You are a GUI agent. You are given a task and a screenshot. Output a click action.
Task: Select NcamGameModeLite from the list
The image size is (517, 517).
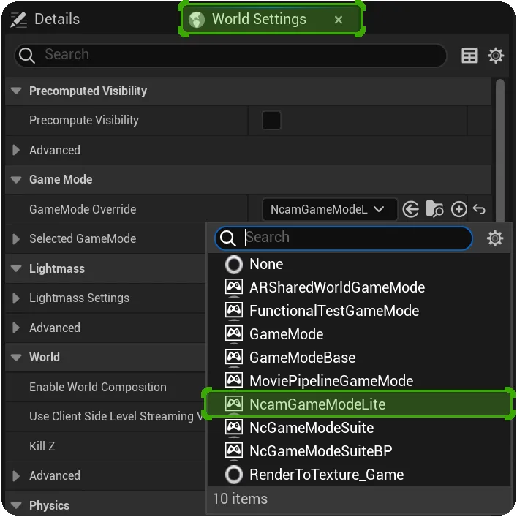(x=359, y=404)
